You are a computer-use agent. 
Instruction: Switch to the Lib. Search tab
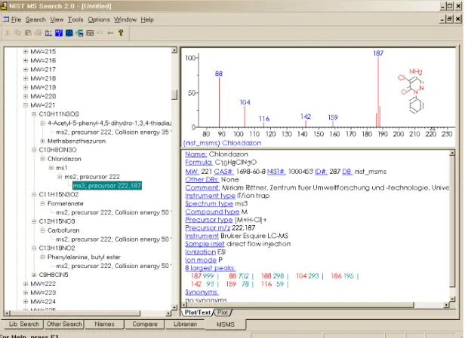[23, 324]
